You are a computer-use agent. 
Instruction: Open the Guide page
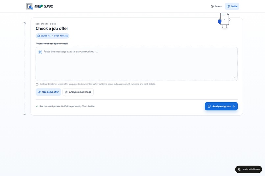click(232, 7)
